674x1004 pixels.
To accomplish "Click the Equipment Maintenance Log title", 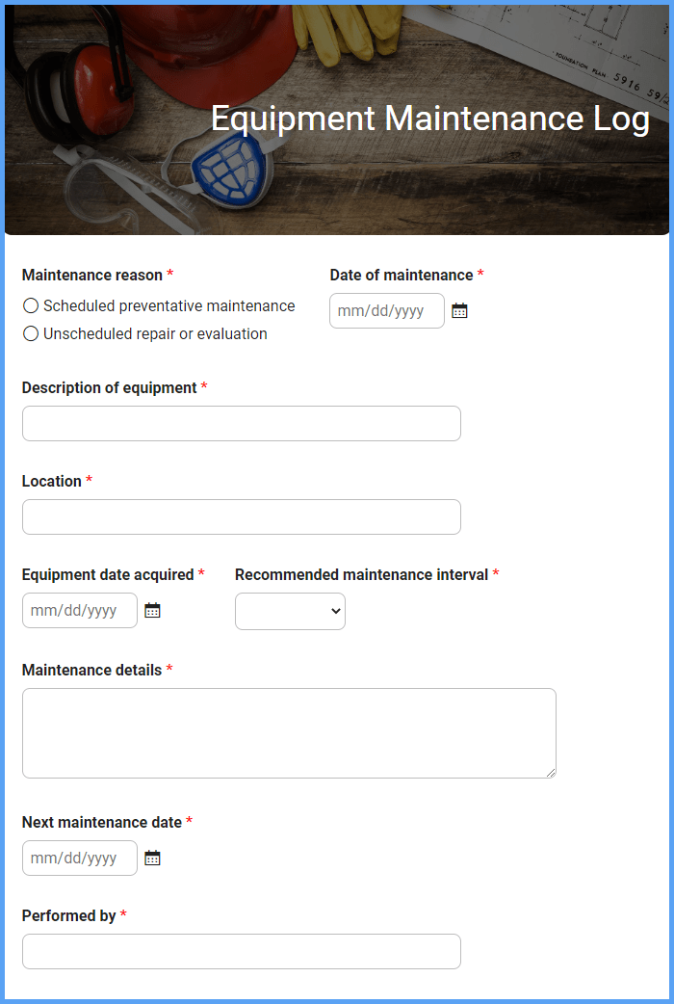I will [x=430, y=119].
